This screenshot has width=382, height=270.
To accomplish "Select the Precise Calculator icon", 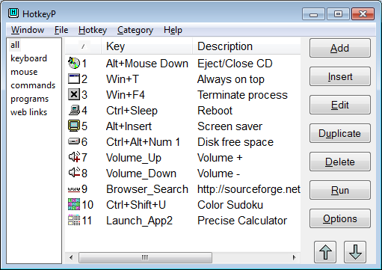I will [74, 220].
